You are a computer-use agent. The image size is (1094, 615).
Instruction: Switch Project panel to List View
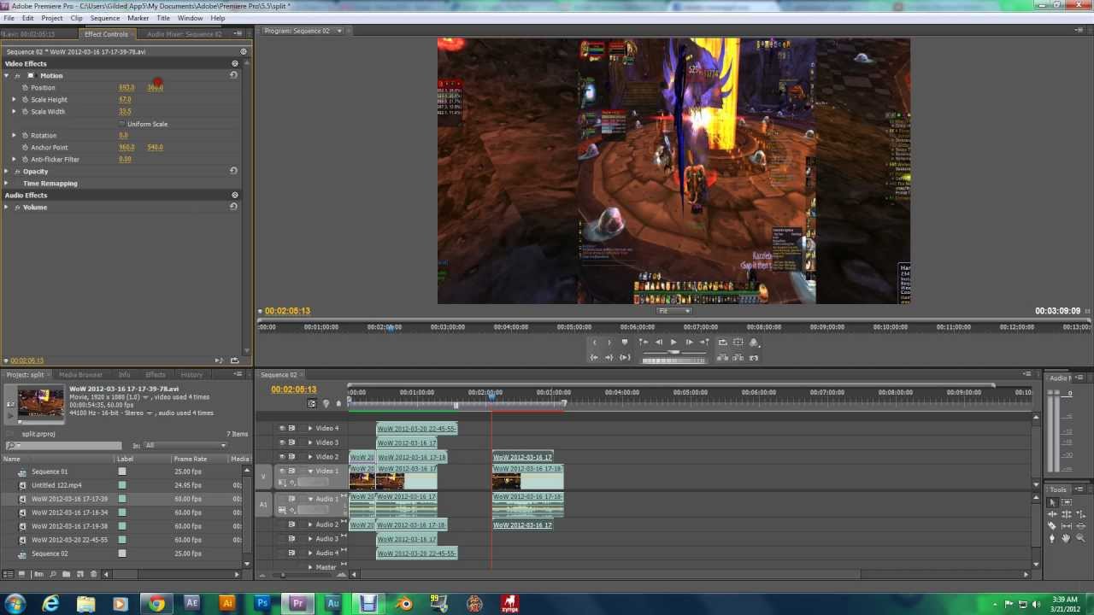click(9, 574)
